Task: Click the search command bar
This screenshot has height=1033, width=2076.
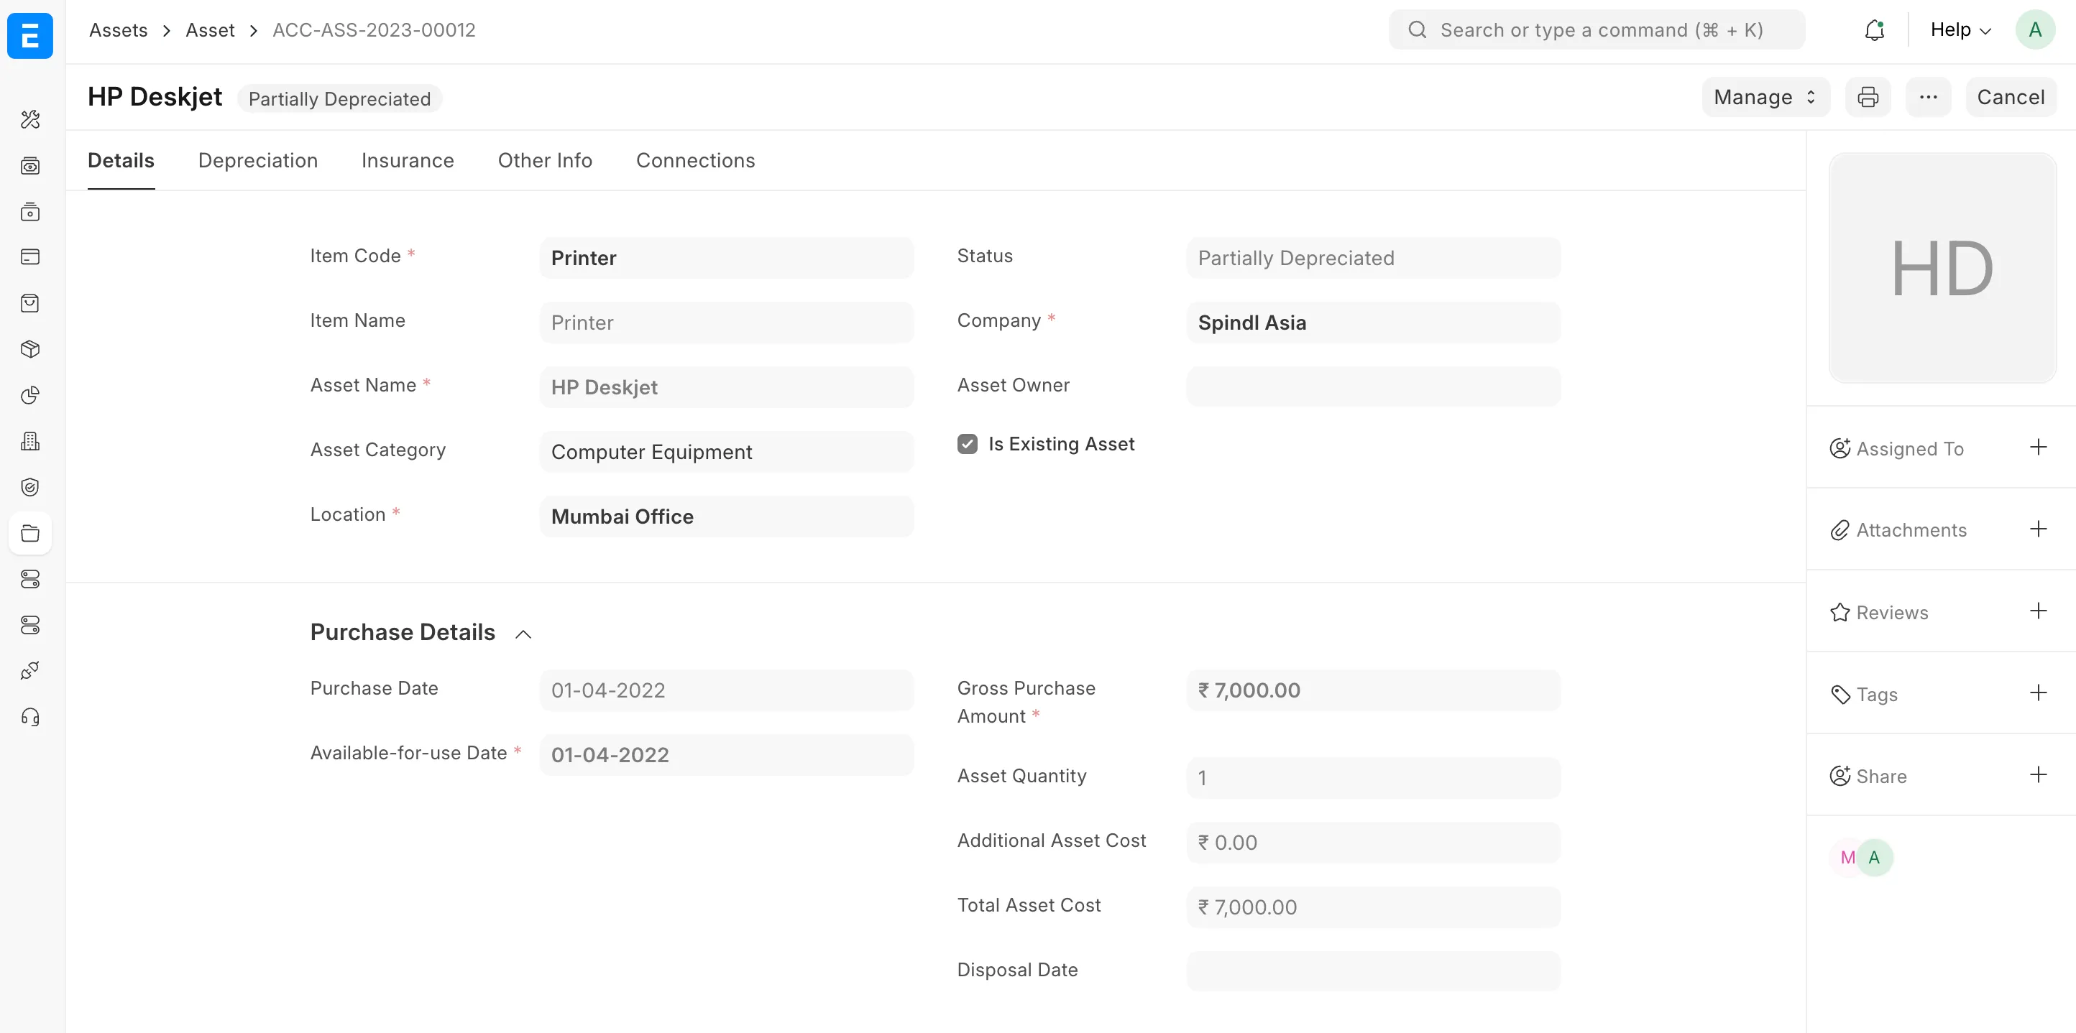Action: pos(1596,29)
